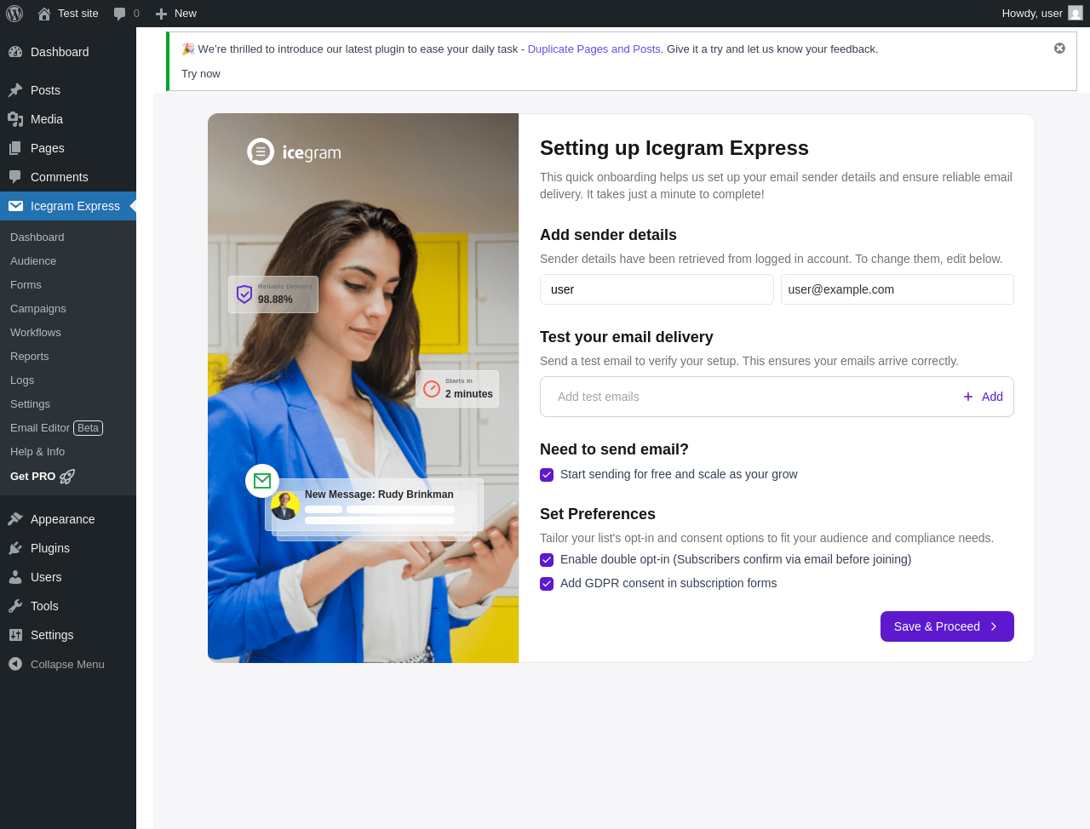The width and height of the screenshot is (1090, 829).
Task: Open Duplicate Pages and Posts link
Action: pyautogui.click(x=594, y=49)
